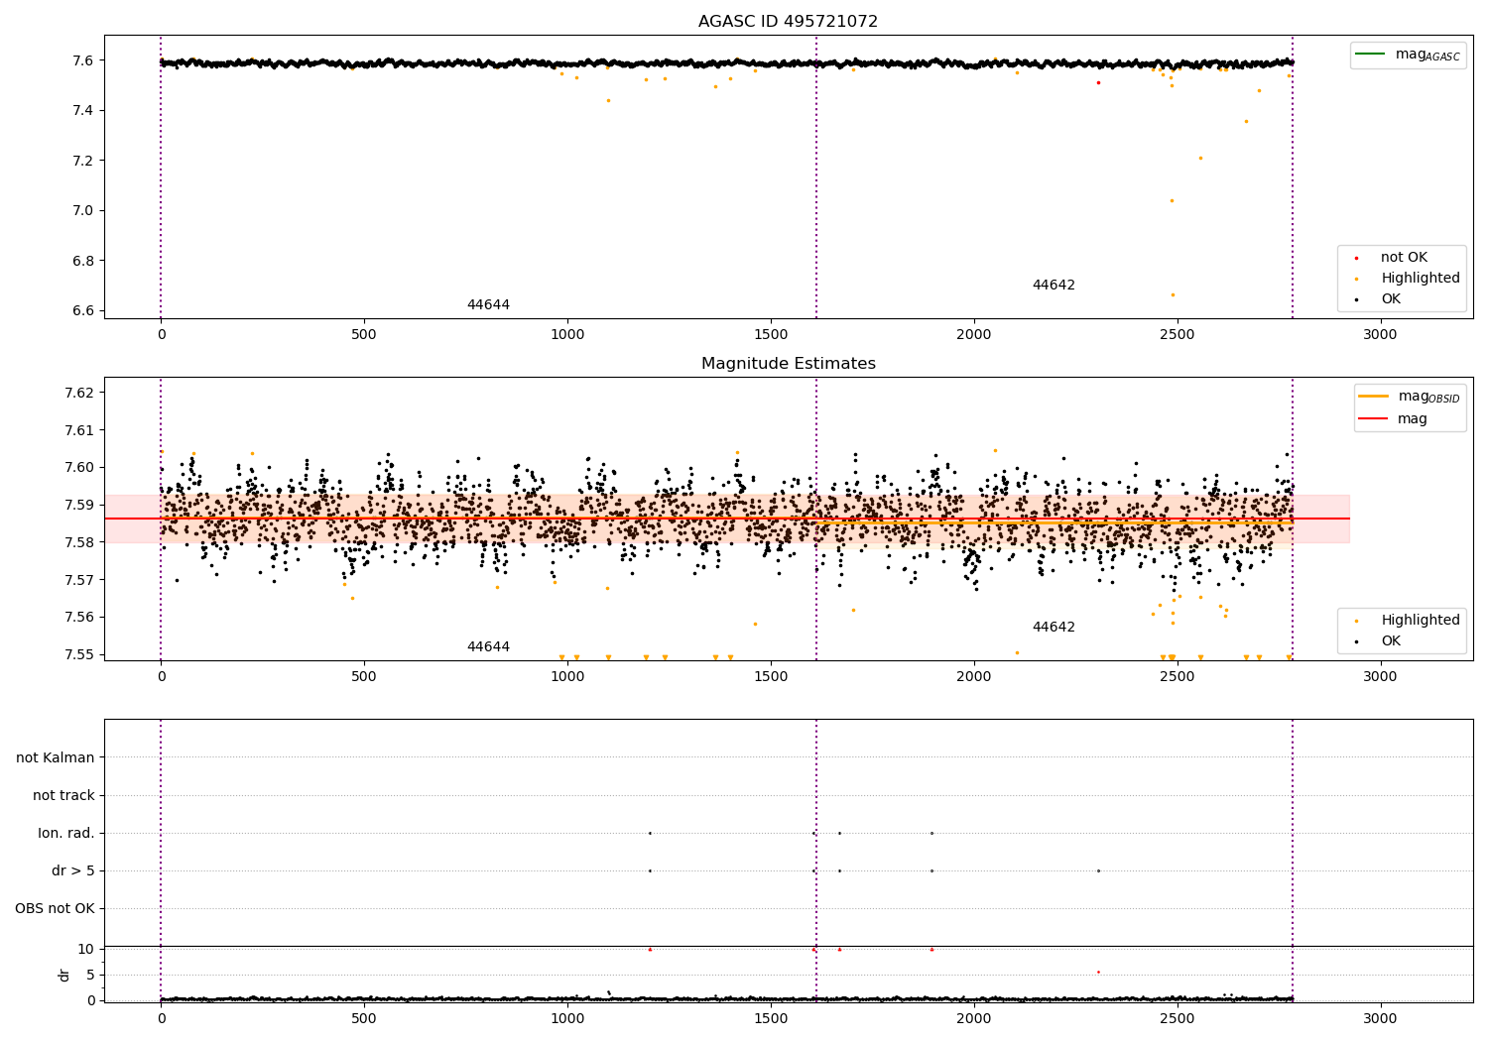Click the 7.4 y-axis tick in top plot
This screenshot has height=1041, width=1488.
coord(82,110)
